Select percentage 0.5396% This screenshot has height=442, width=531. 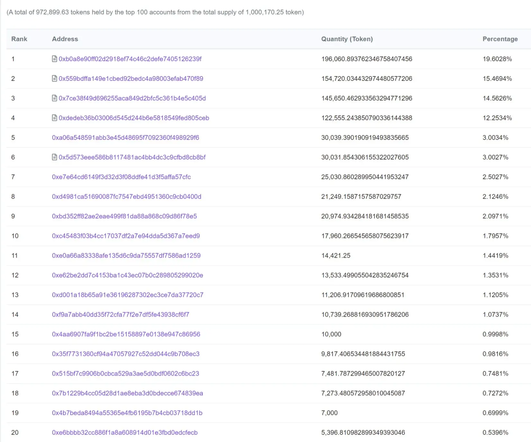[495, 432]
